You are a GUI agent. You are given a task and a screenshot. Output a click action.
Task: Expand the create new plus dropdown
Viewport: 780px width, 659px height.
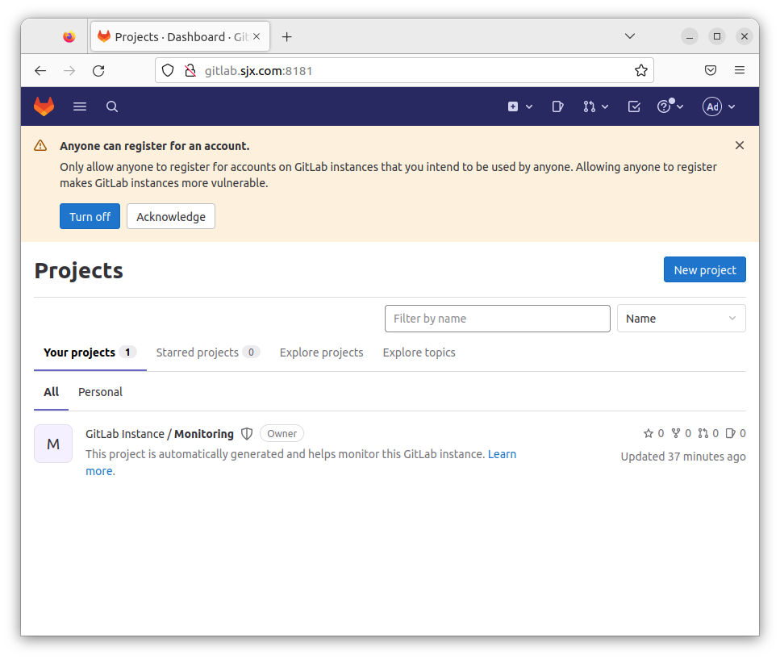click(x=519, y=106)
